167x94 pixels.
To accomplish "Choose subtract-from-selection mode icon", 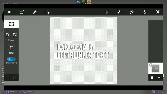I will coord(15,35).
